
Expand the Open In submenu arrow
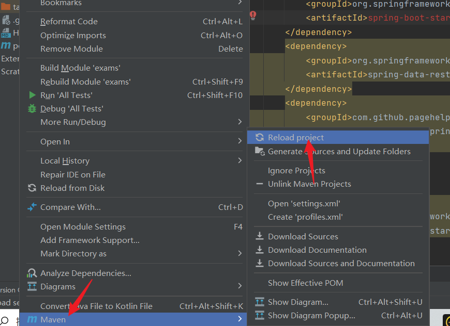(239, 141)
